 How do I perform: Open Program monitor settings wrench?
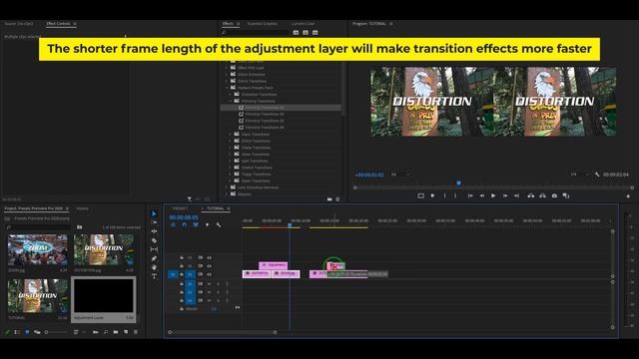tap(597, 175)
